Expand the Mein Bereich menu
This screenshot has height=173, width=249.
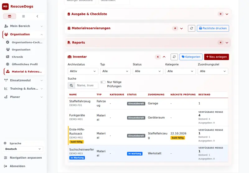click(x=42, y=26)
